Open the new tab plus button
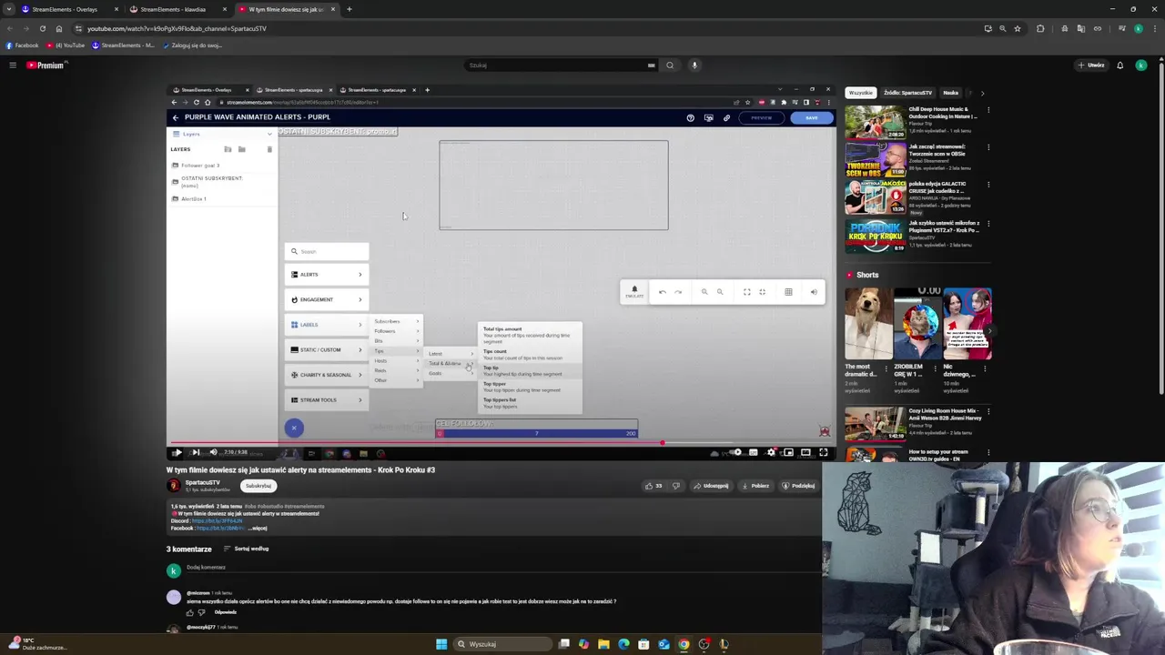Image resolution: width=1165 pixels, height=655 pixels. pyautogui.click(x=349, y=9)
